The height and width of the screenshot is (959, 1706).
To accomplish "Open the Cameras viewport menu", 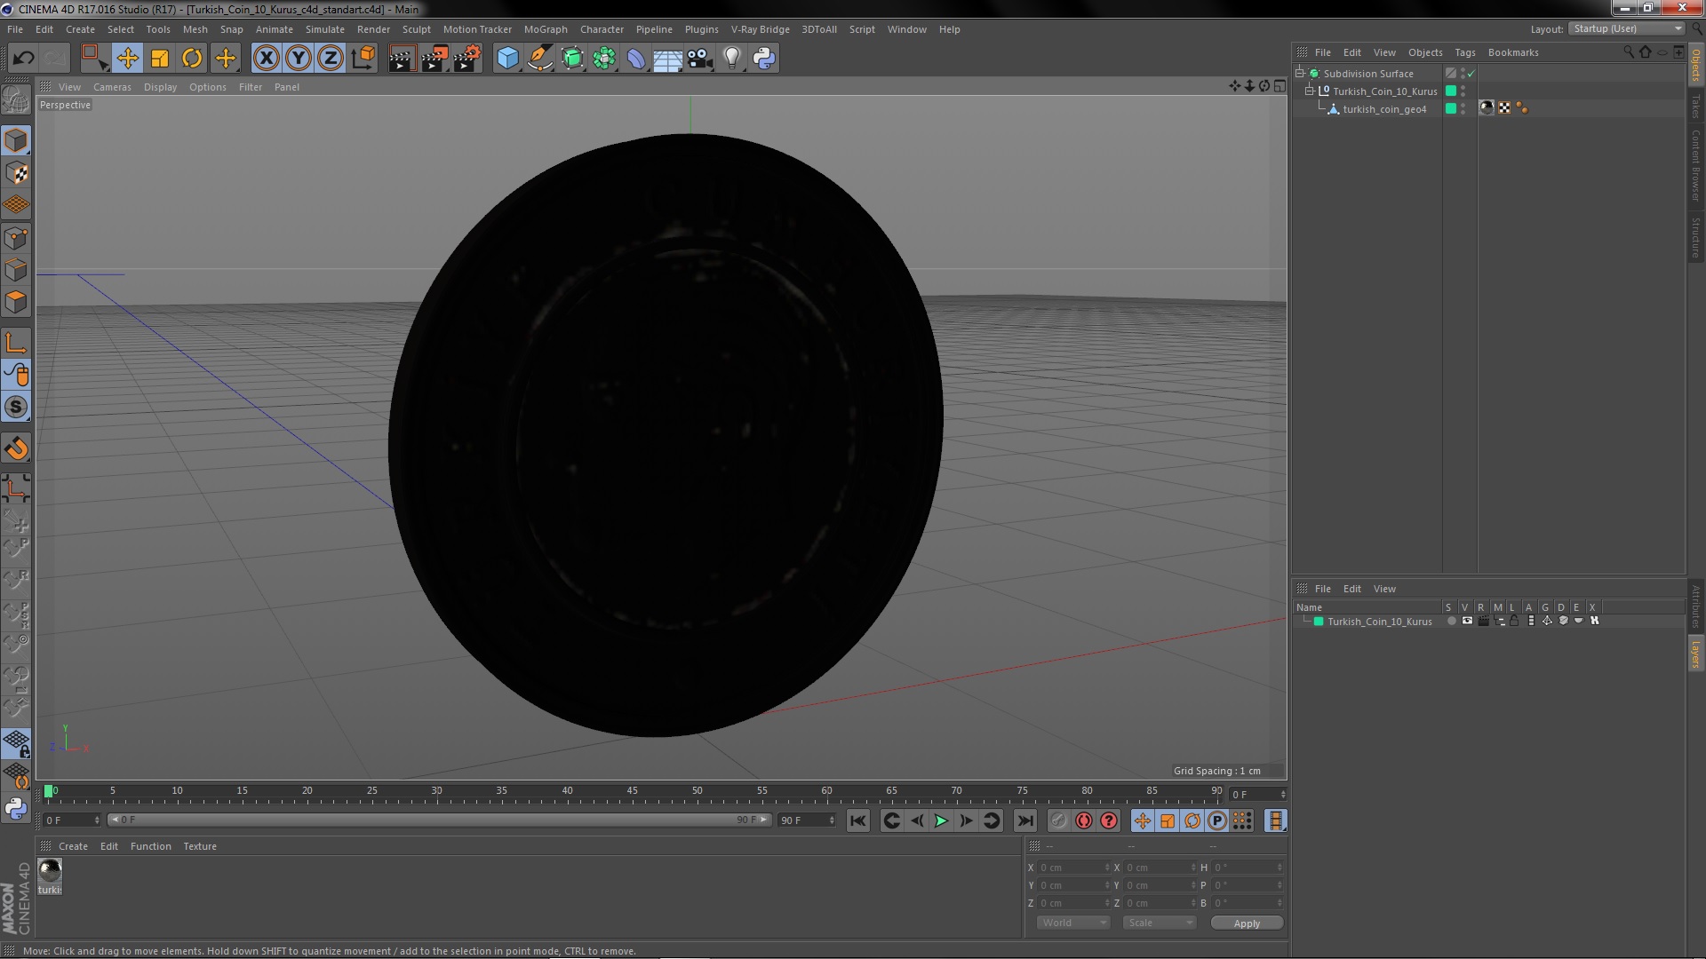I will pos(112,87).
